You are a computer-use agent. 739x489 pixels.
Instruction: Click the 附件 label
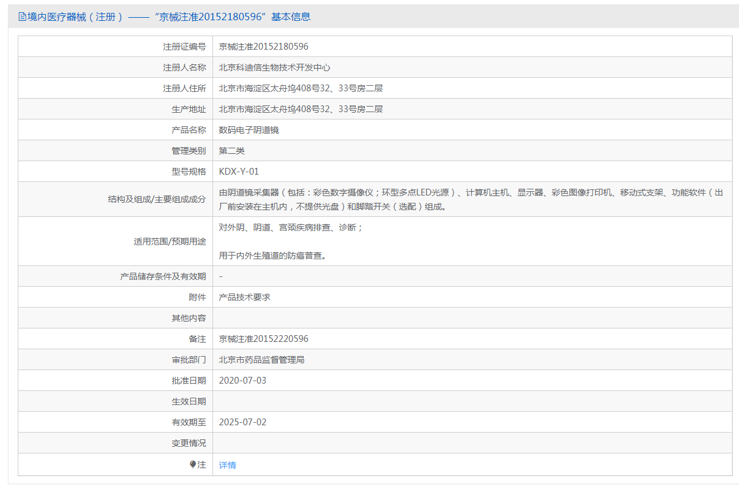pos(197,297)
